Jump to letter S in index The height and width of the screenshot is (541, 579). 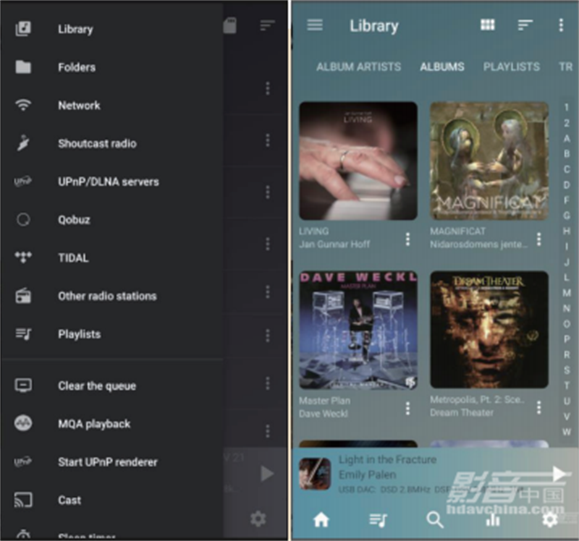567,370
